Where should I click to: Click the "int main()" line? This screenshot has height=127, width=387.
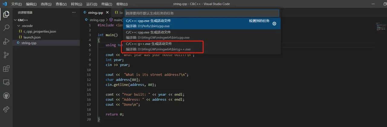(108, 35)
